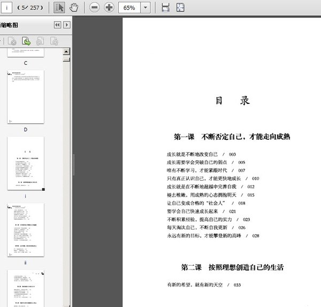Click the extract page green arrow icon
321x307 pixels.
click(x=26, y=41)
